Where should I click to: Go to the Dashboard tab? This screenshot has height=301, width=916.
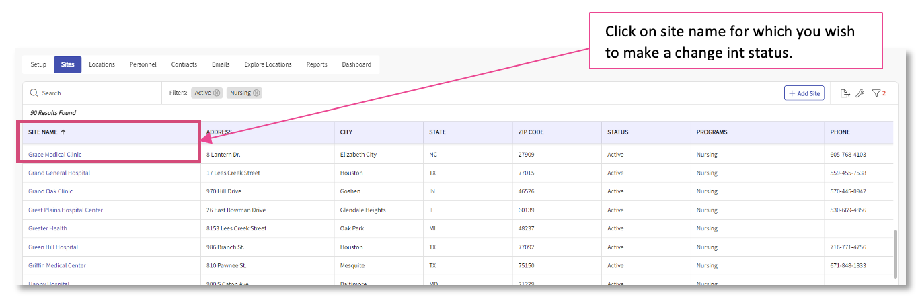356,64
